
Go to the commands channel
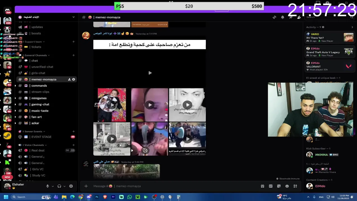pyautogui.click(x=47, y=86)
